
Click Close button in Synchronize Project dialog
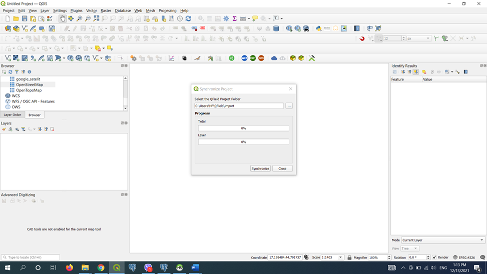282,168
